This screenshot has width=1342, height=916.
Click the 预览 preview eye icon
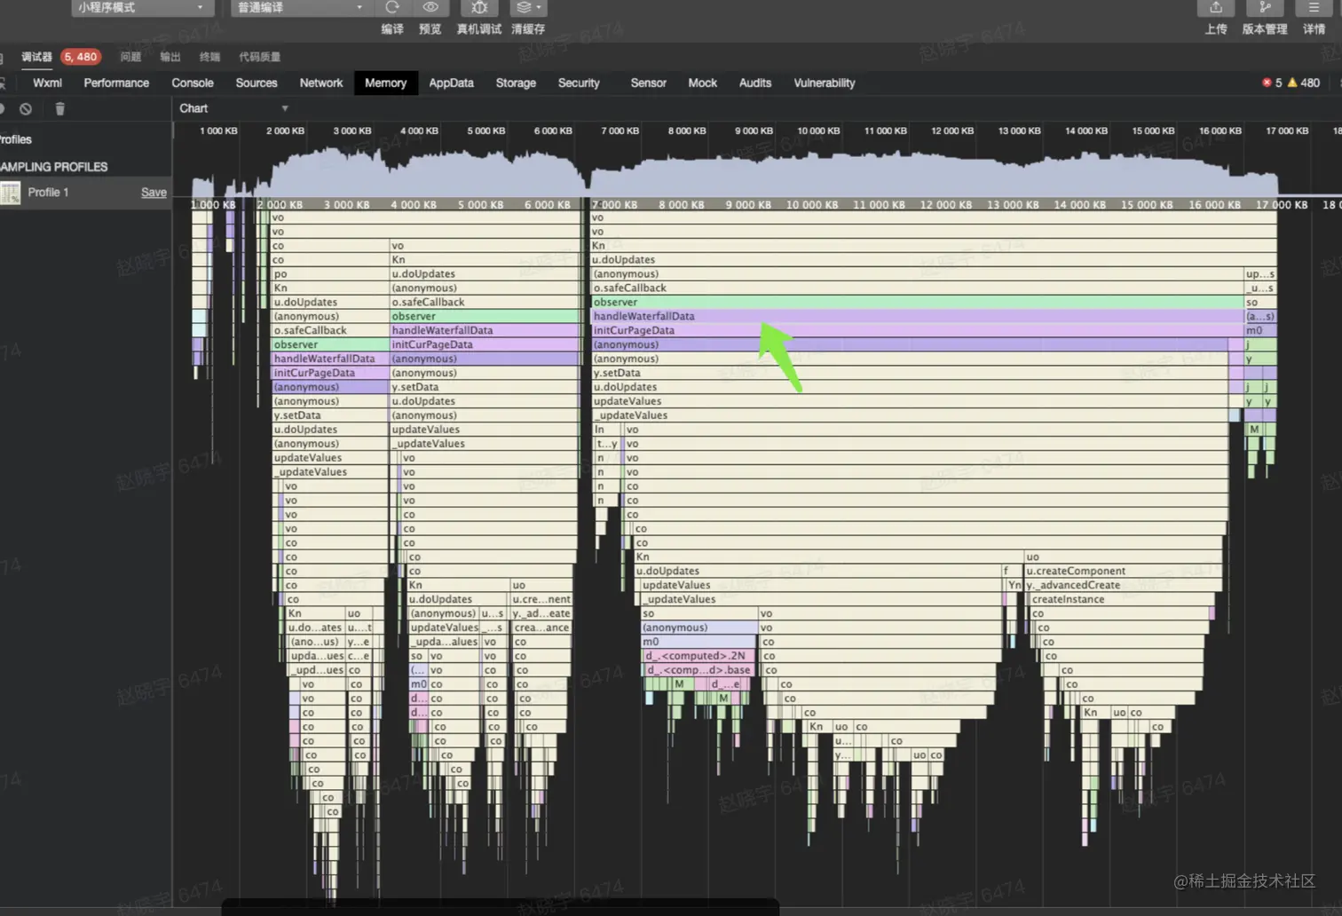pos(430,8)
